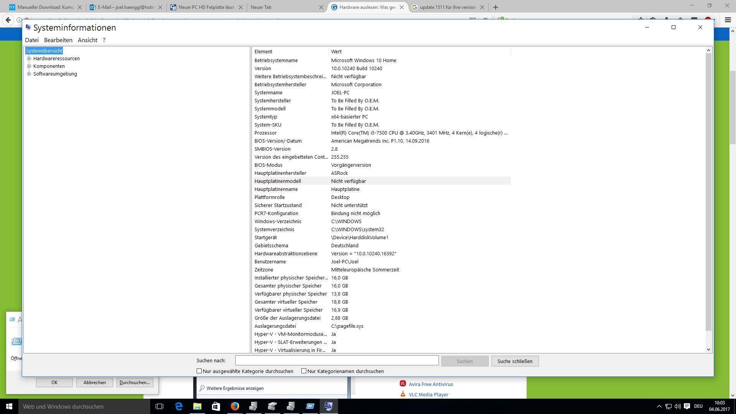The width and height of the screenshot is (736, 414).
Task: Launch the Windows Store taskbar icon
Action: tap(216, 406)
